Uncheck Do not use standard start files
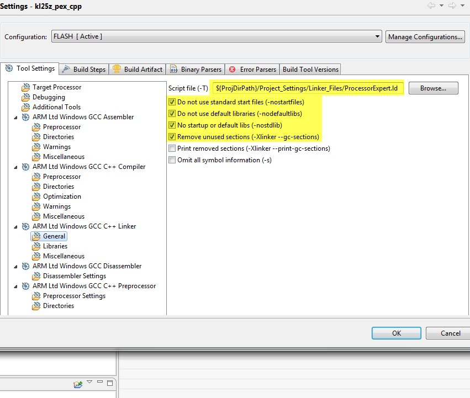This screenshot has height=398, width=470. click(172, 102)
